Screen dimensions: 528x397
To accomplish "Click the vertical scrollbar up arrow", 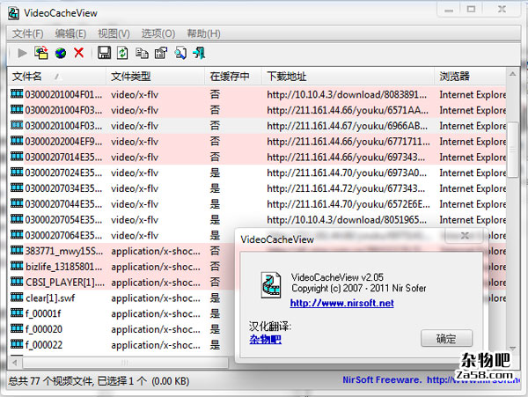I will (512, 74).
